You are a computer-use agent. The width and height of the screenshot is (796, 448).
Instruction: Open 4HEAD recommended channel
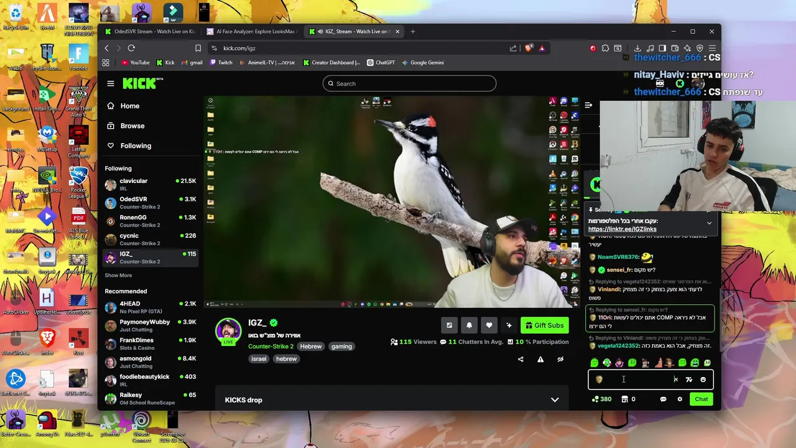tap(150, 307)
